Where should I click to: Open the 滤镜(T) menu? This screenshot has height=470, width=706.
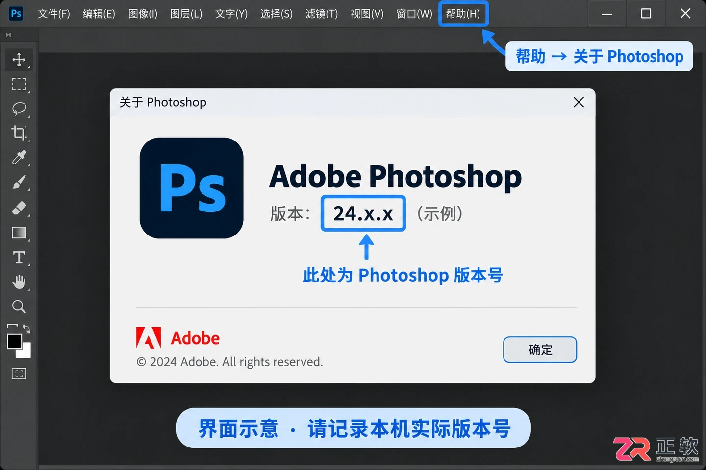pos(322,14)
